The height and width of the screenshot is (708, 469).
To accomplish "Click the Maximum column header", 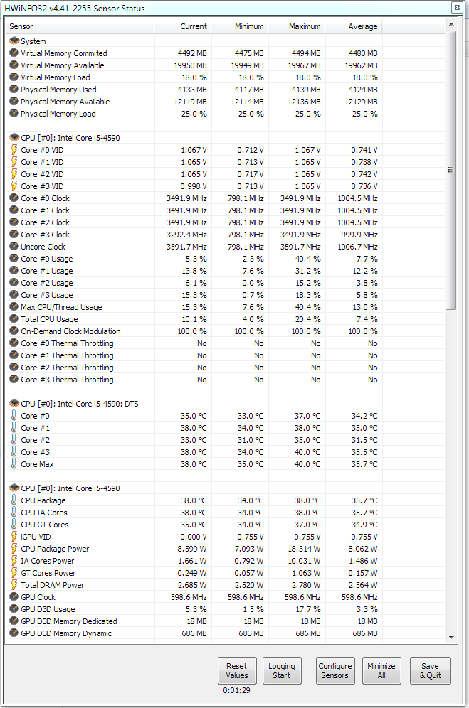I will pyautogui.click(x=297, y=26).
